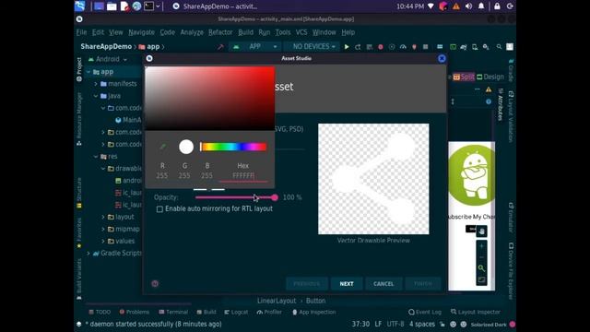Click inside the red saturation color field
This screenshot has width=590, height=332.
(210, 99)
